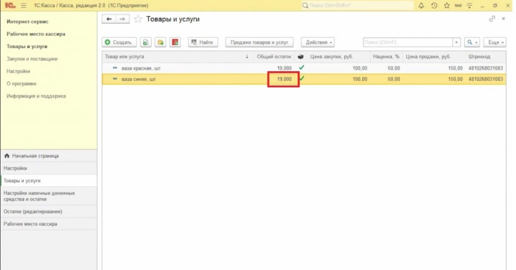Viewport: 516px width, 270px height.
Task: Click the Поиск (Ctrl+F) list search field
Action: (x=408, y=42)
